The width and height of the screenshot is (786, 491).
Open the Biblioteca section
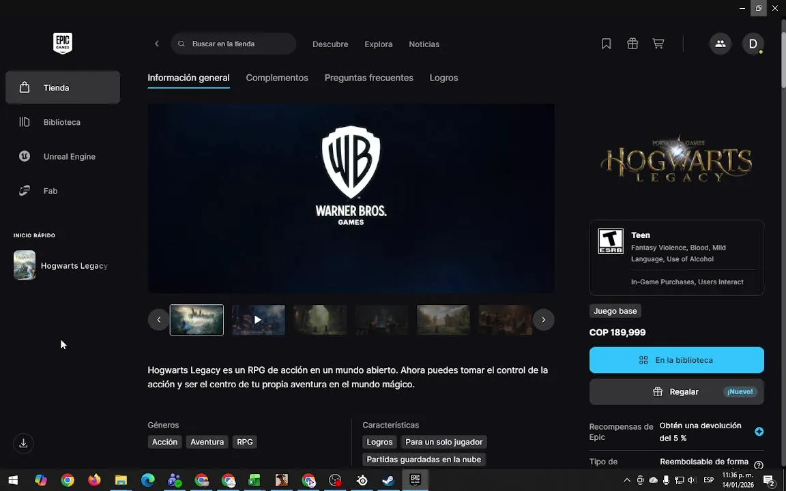pyautogui.click(x=63, y=122)
